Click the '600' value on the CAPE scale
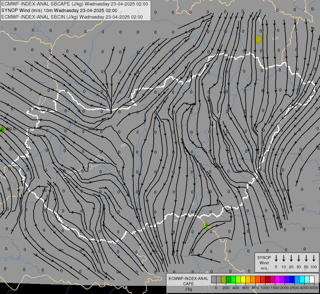Screen dimensions: 320x294 point(245,288)
